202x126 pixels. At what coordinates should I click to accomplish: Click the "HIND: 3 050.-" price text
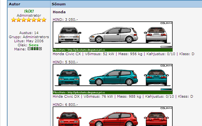(x=65, y=20)
